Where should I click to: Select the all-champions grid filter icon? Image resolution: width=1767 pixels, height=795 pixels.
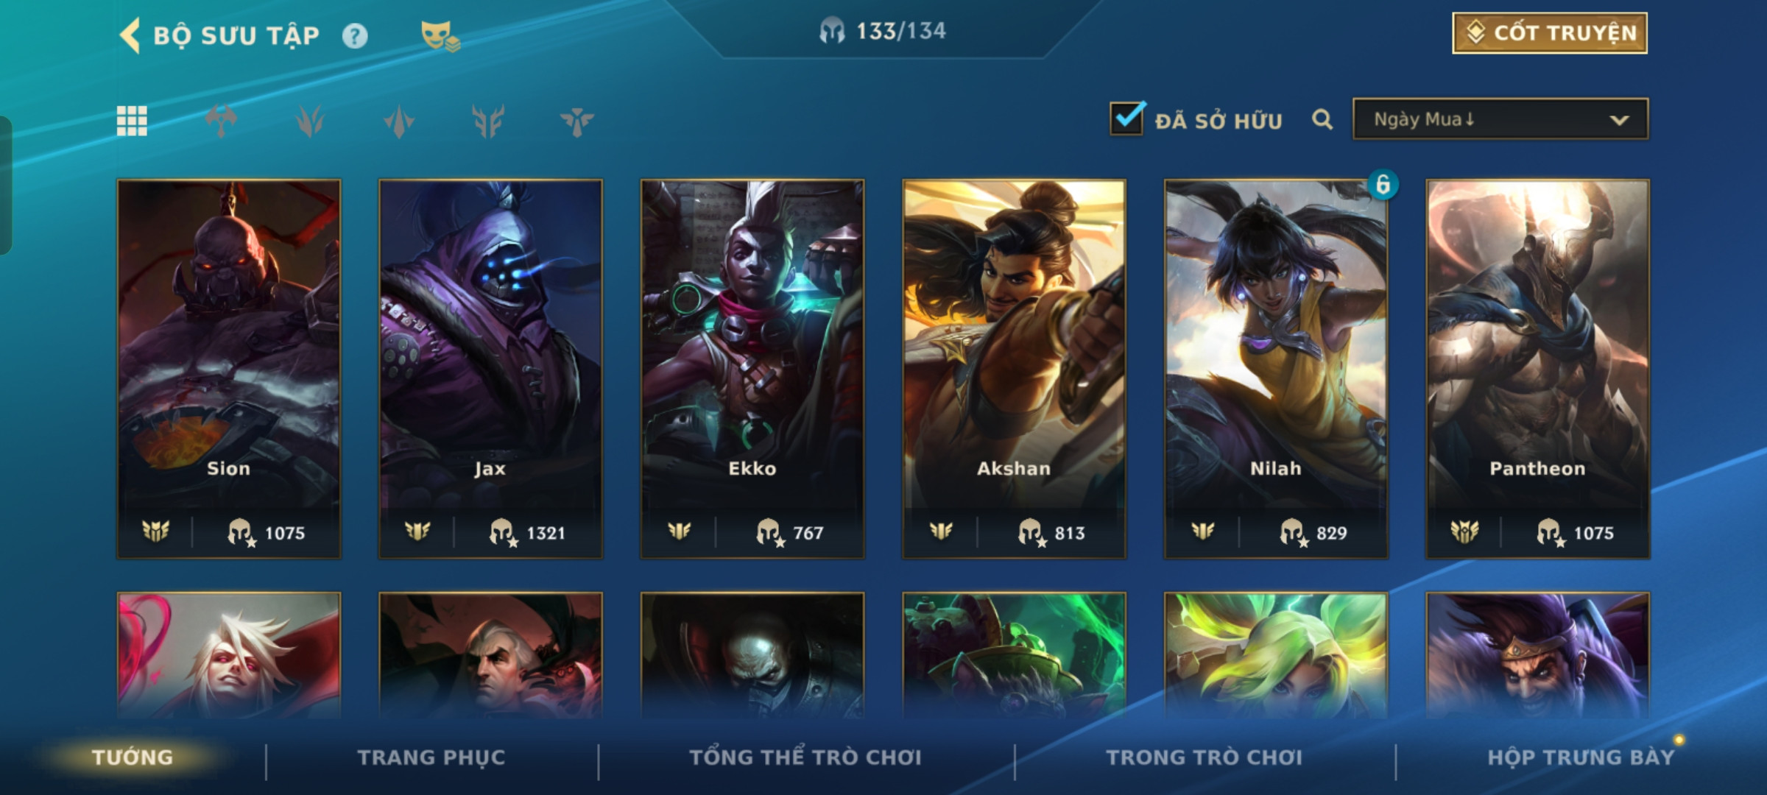[132, 121]
